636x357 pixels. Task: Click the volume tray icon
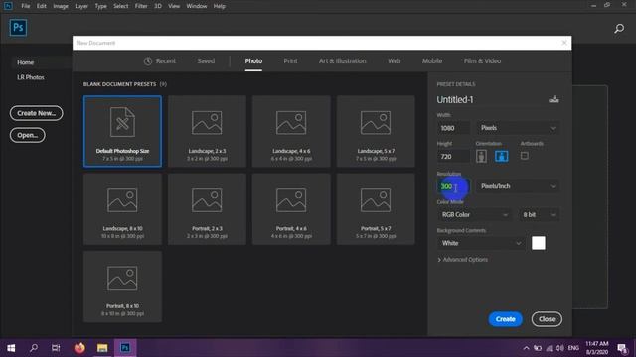tap(560, 348)
